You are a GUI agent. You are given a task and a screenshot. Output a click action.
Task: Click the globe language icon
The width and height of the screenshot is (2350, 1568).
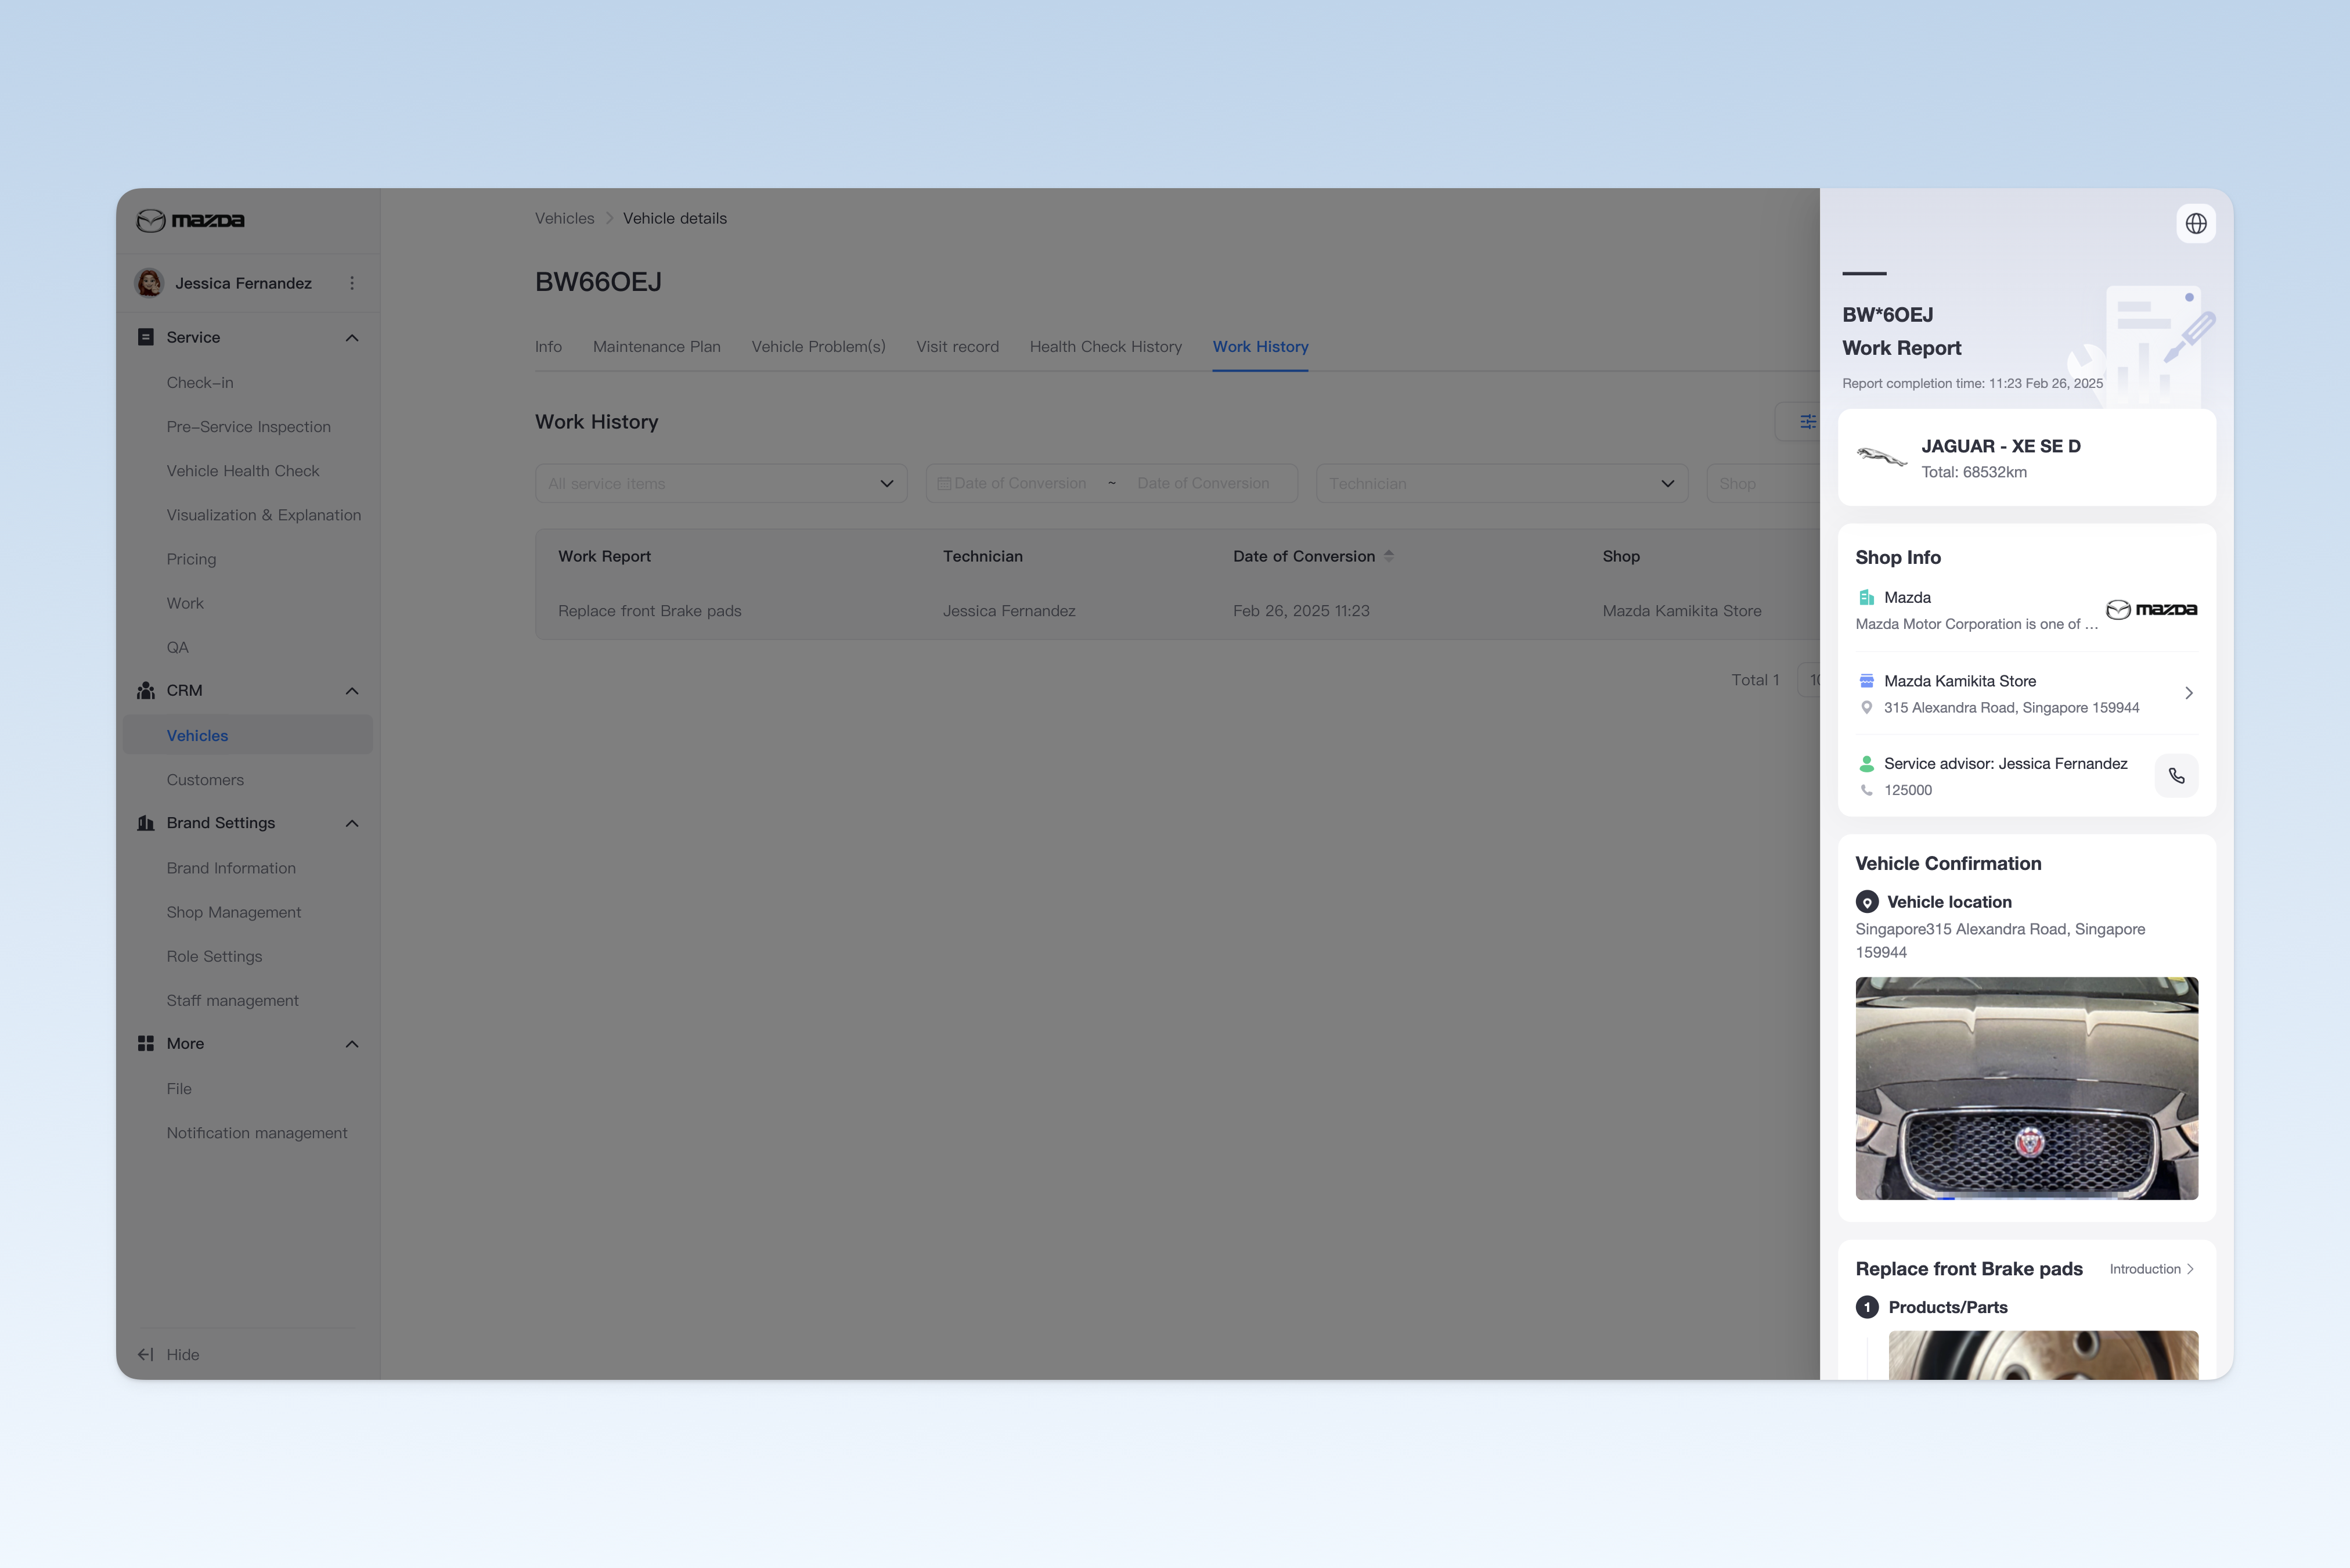(x=2195, y=224)
